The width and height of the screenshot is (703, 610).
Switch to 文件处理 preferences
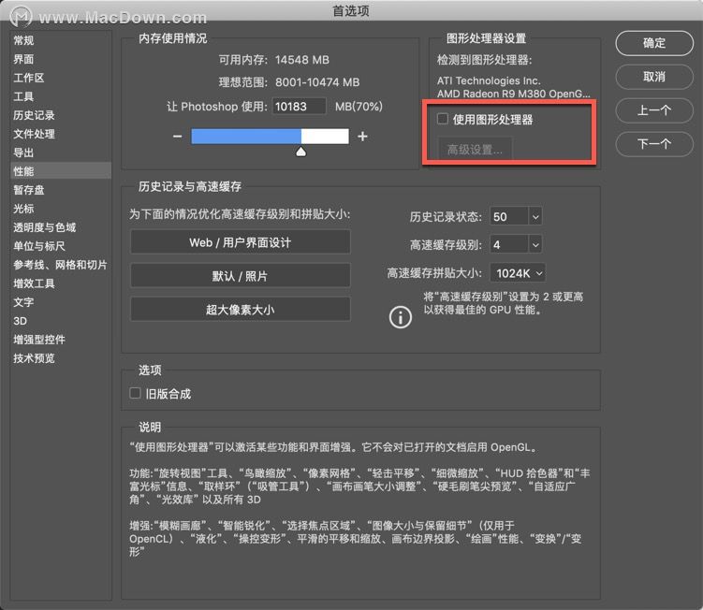(x=34, y=134)
